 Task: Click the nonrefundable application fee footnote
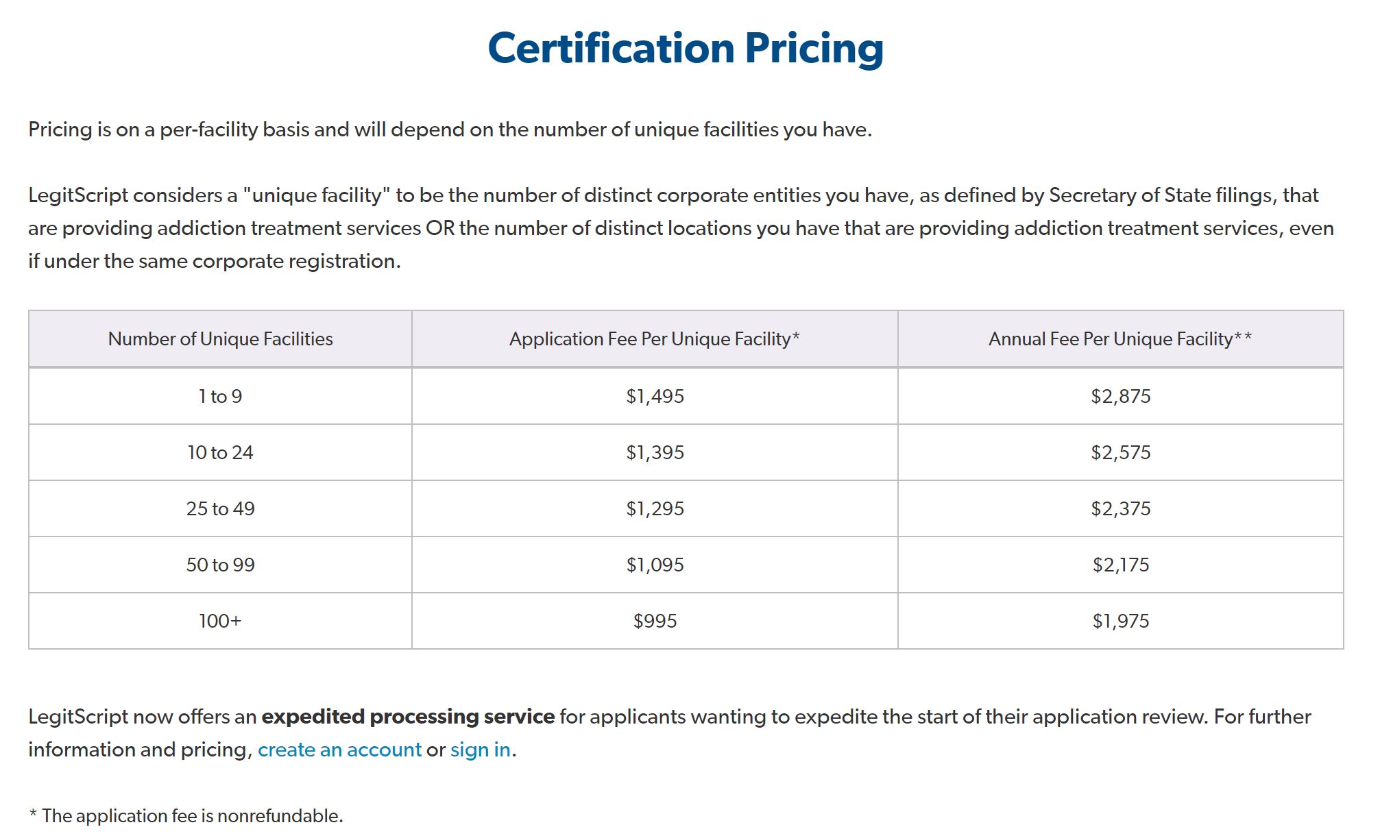coord(186,815)
